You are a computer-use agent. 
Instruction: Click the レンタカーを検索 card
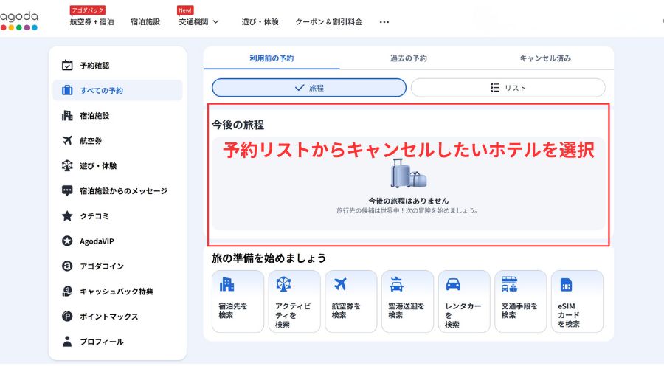click(464, 301)
